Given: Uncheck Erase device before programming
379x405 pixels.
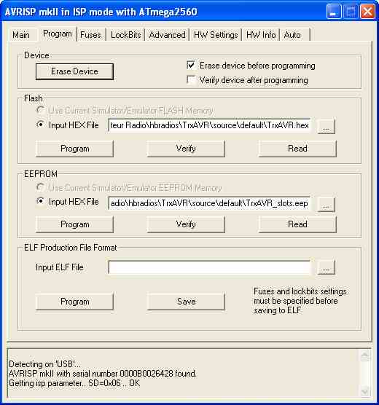Looking at the screenshot, I should click(191, 65).
